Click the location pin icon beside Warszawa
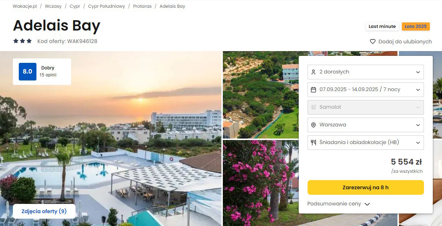 pos(313,125)
